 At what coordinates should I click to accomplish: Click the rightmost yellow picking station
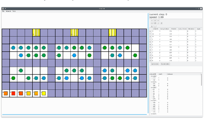(112, 32)
